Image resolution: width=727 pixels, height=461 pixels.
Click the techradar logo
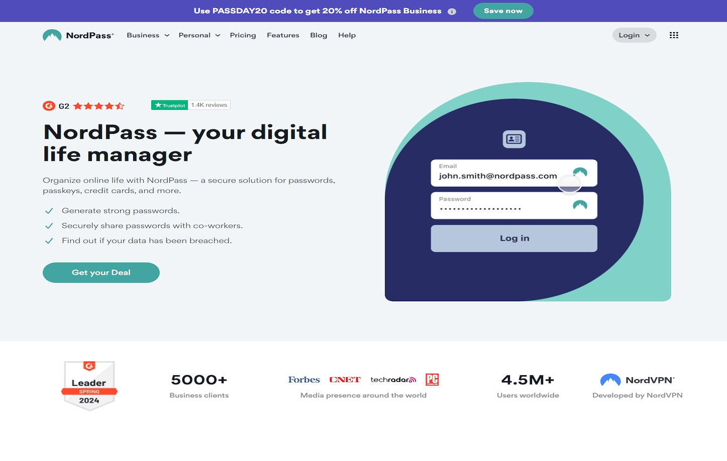393,380
